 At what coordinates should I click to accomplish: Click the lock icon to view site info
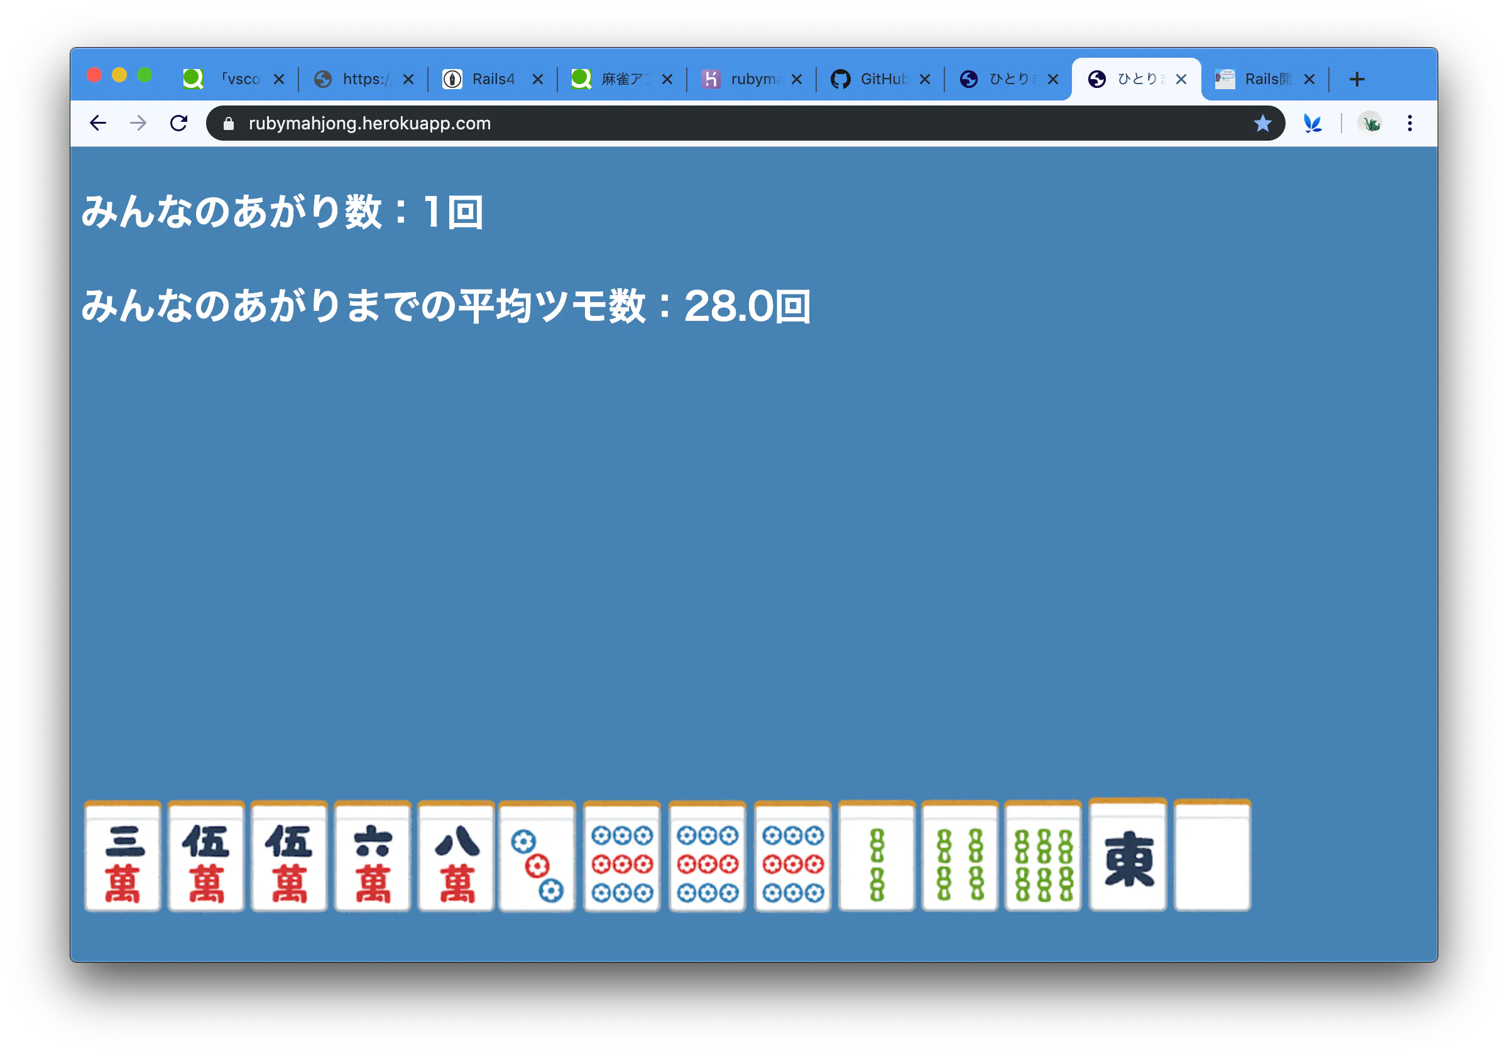(x=229, y=122)
